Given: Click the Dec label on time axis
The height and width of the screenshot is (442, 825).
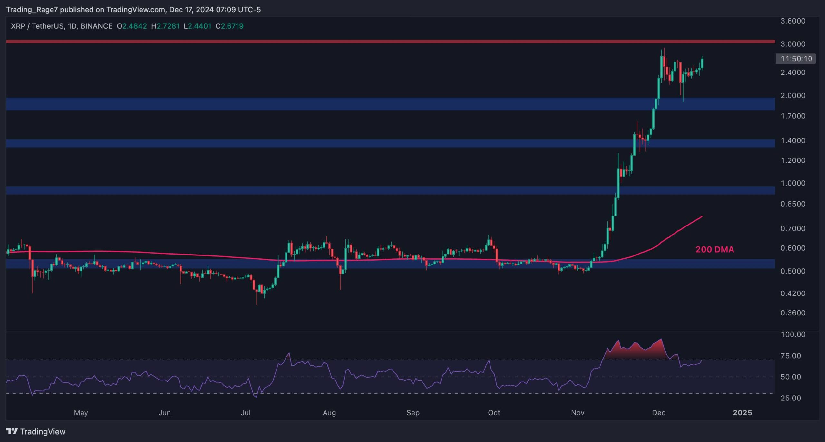Looking at the screenshot, I should tap(658, 413).
